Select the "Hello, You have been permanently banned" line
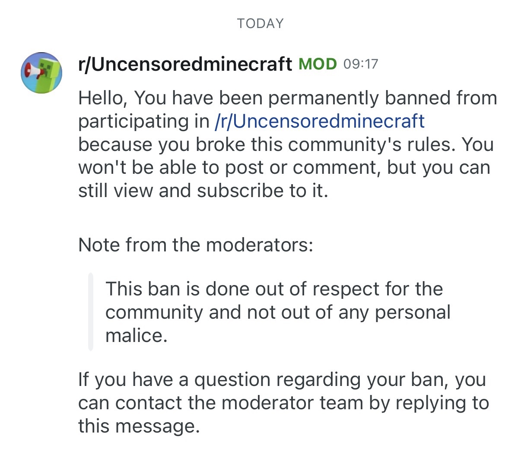 [287, 98]
